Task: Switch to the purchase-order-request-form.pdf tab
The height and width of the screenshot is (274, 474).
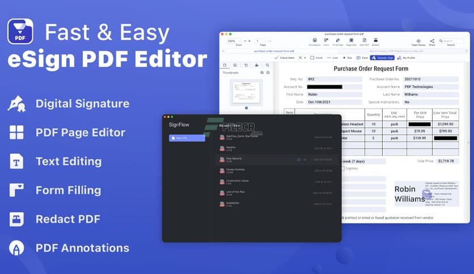Action: (x=274, y=51)
